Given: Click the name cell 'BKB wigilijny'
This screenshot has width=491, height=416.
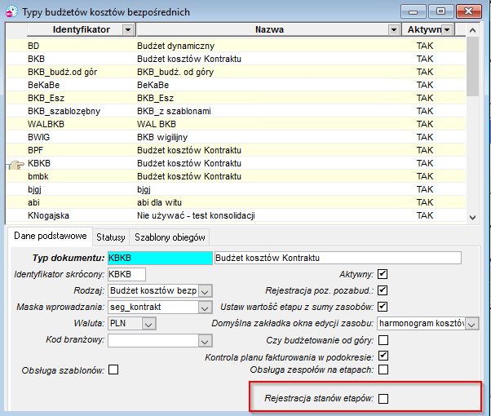Looking at the screenshot, I should (162, 137).
